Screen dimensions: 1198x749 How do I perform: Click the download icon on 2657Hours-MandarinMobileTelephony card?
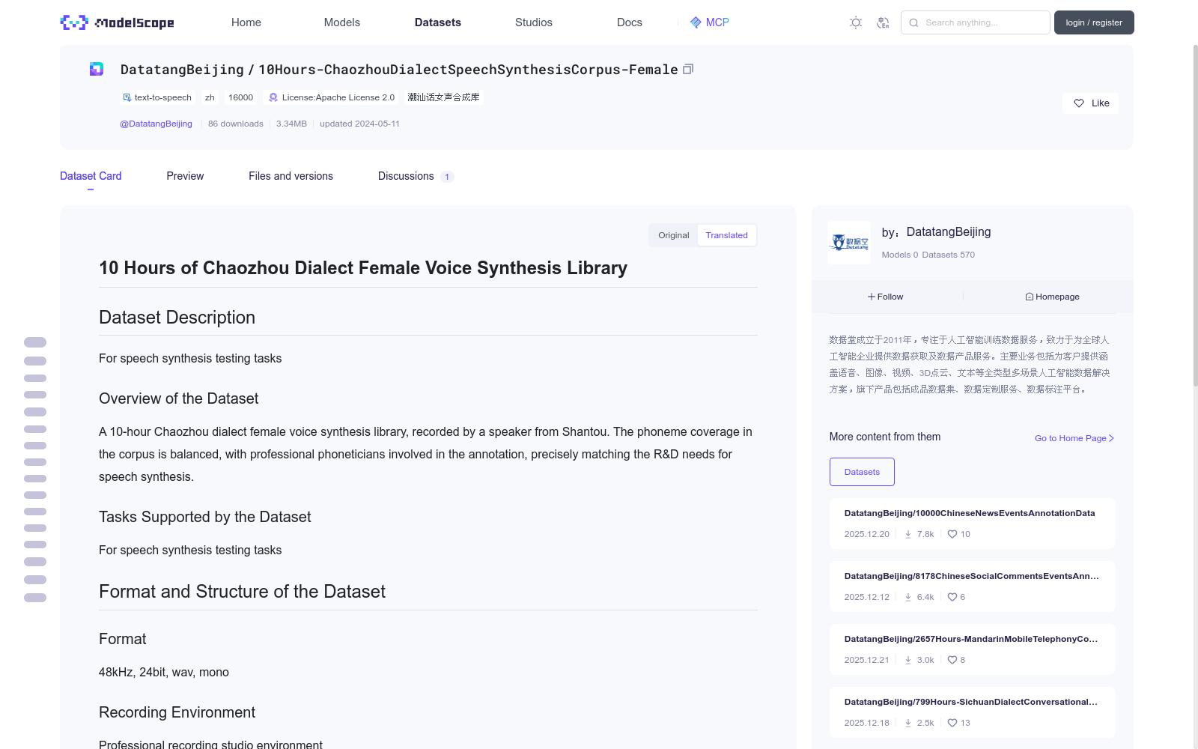pos(908,660)
